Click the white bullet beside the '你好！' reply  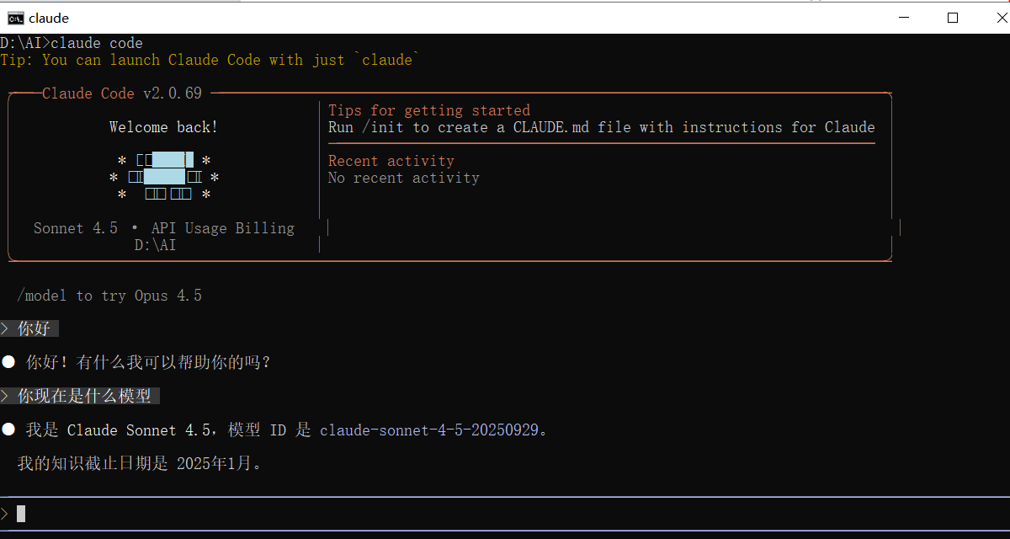(x=8, y=362)
